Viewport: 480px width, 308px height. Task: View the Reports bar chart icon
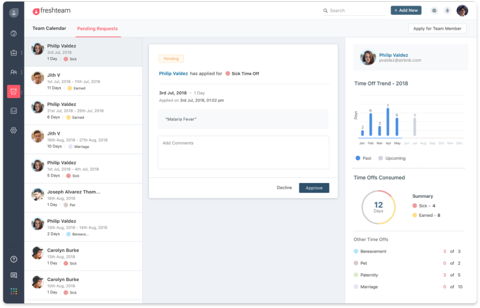[x=13, y=111]
